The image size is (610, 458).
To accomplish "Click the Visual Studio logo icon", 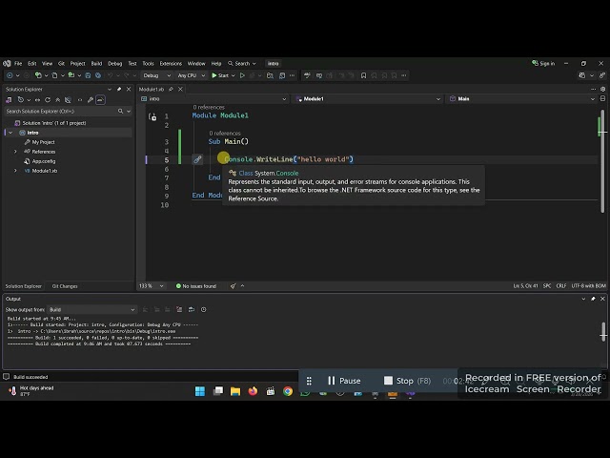I will point(7,64).
